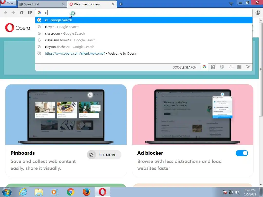Viewport: 263px width, 197px height.
Task: Launch Google Chrome from taskbar
Action: point(71,192)
